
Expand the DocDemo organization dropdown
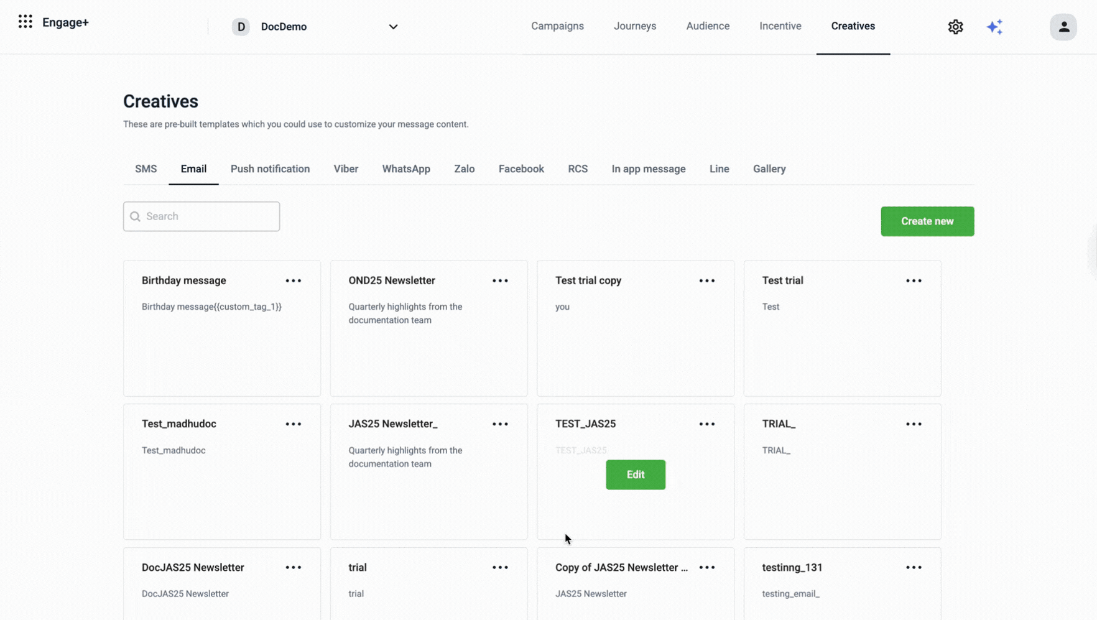point(393,27)
